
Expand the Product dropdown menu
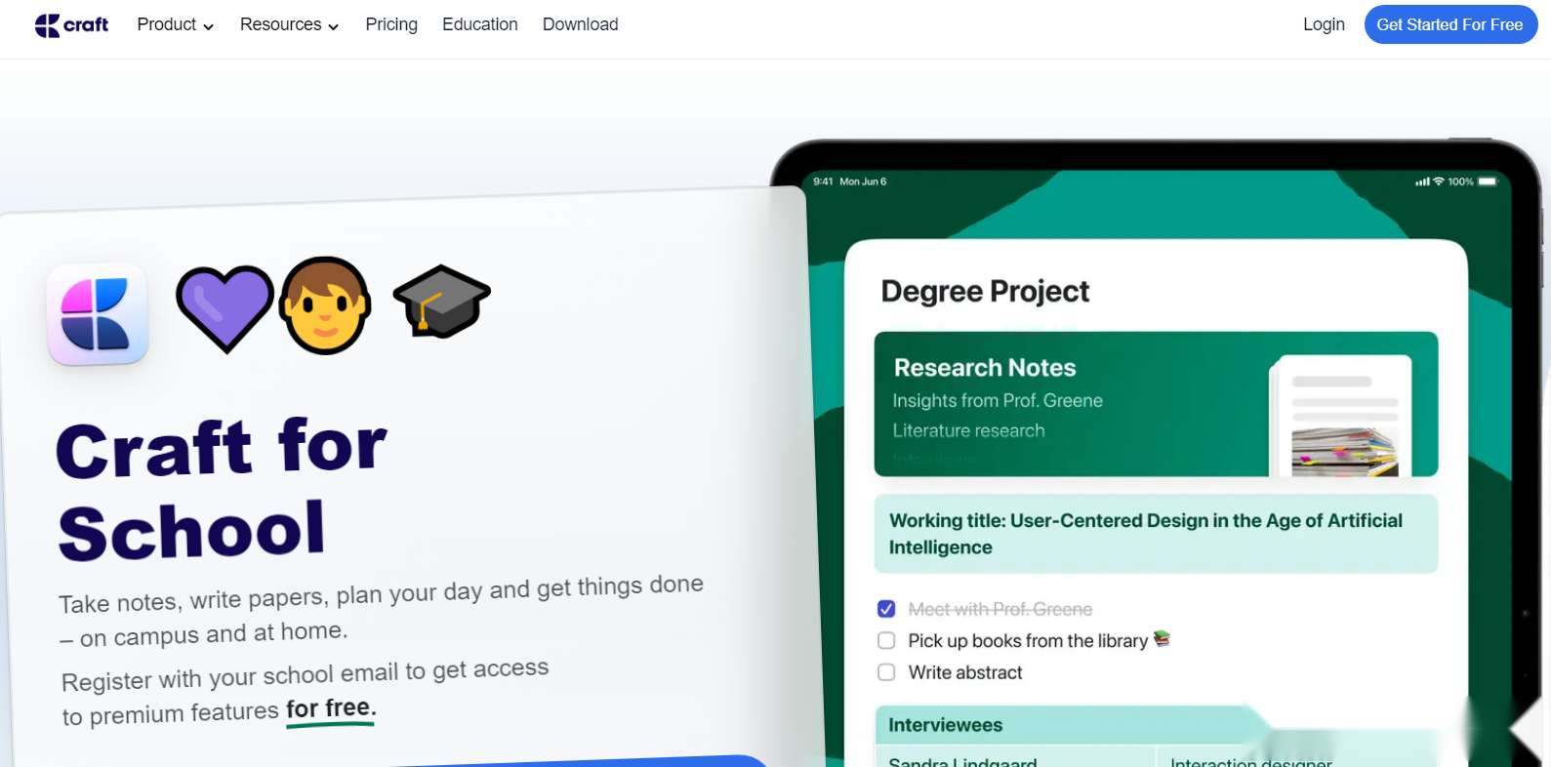(x=176, y=24)
